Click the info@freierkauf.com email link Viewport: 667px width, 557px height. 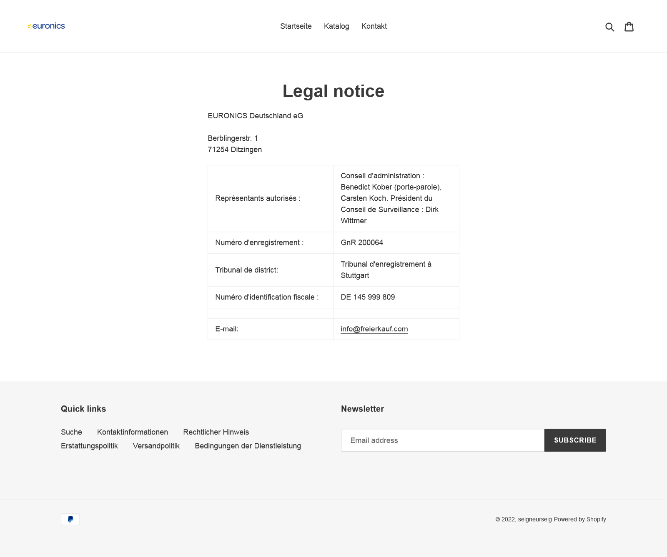[374, 329]
